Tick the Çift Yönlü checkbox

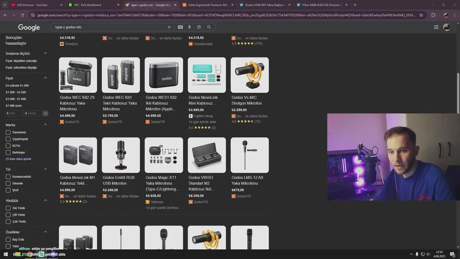(x=8, y=215)
